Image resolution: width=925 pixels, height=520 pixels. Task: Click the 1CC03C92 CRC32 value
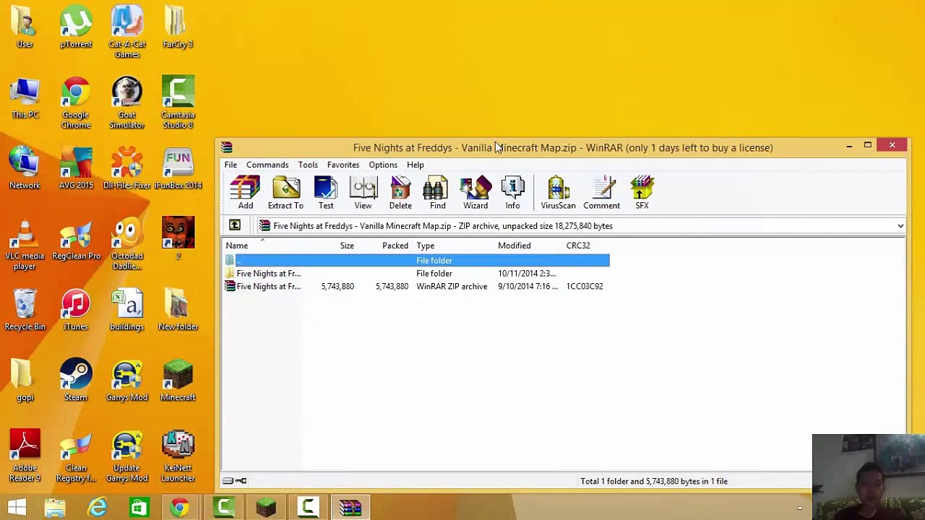click(x=585, y=286)
